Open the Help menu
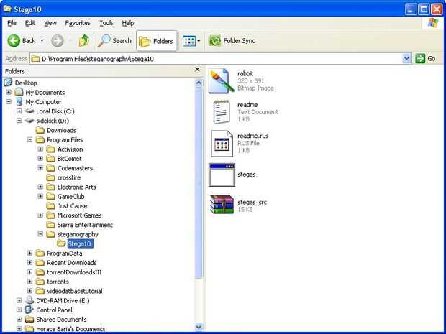The image size is (446, 334). [x=128, y=23]
